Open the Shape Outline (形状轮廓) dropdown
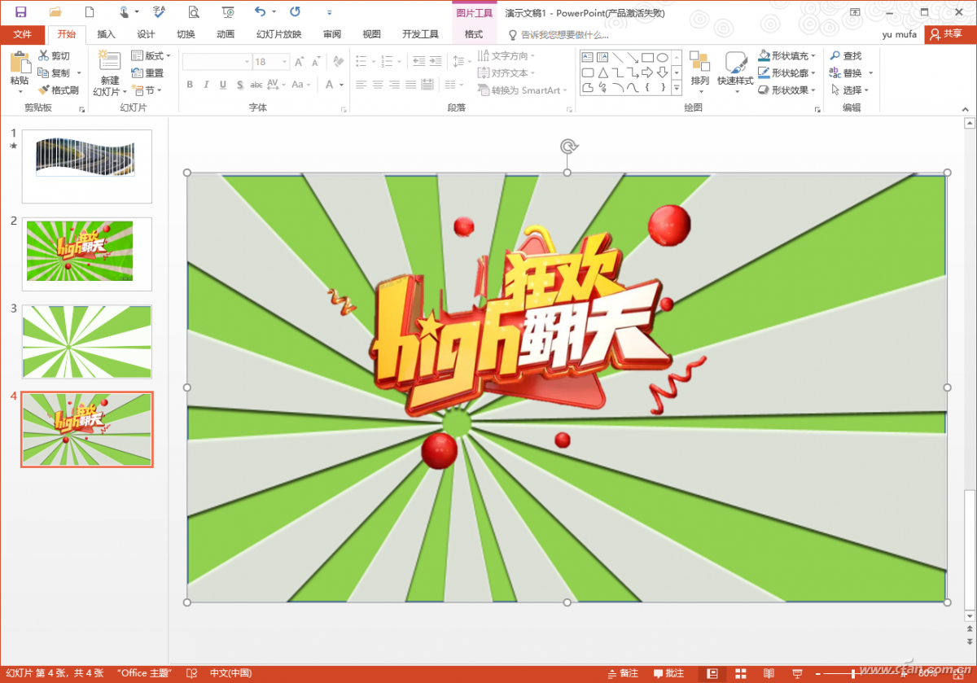This screenshot has height=683, width=977. 786,73
